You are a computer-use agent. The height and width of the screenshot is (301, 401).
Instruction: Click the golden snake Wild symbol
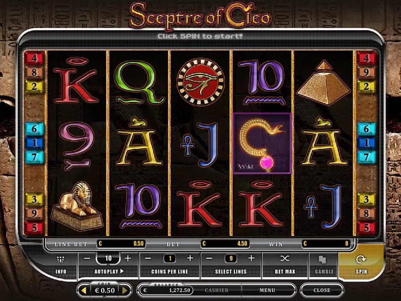click(262, 144)
